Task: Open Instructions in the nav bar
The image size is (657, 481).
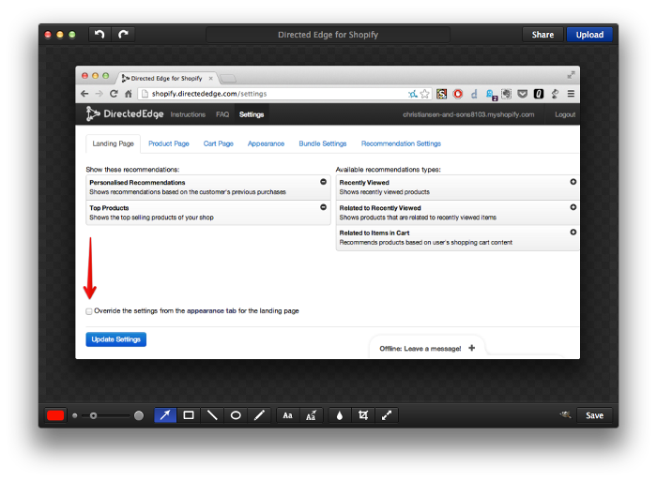Action: pos(188,114)
